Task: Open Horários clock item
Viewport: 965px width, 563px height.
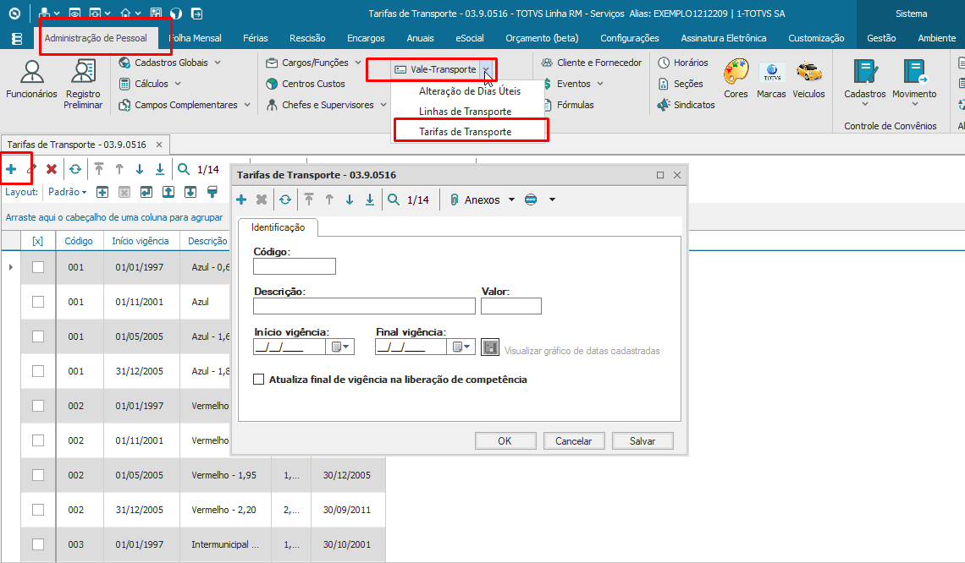Action: coord(682,63)
